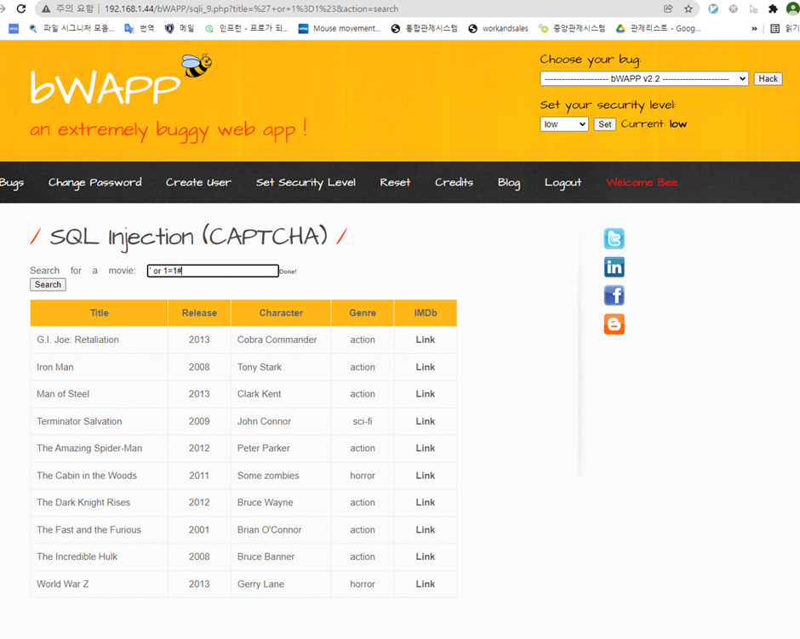Click the IMDb column header

[x=426, y=313]
